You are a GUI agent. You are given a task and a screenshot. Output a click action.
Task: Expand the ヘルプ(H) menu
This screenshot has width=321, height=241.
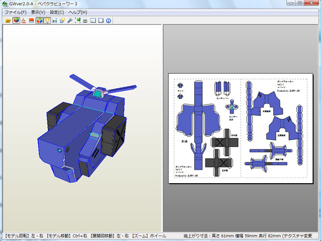point(78,12)
